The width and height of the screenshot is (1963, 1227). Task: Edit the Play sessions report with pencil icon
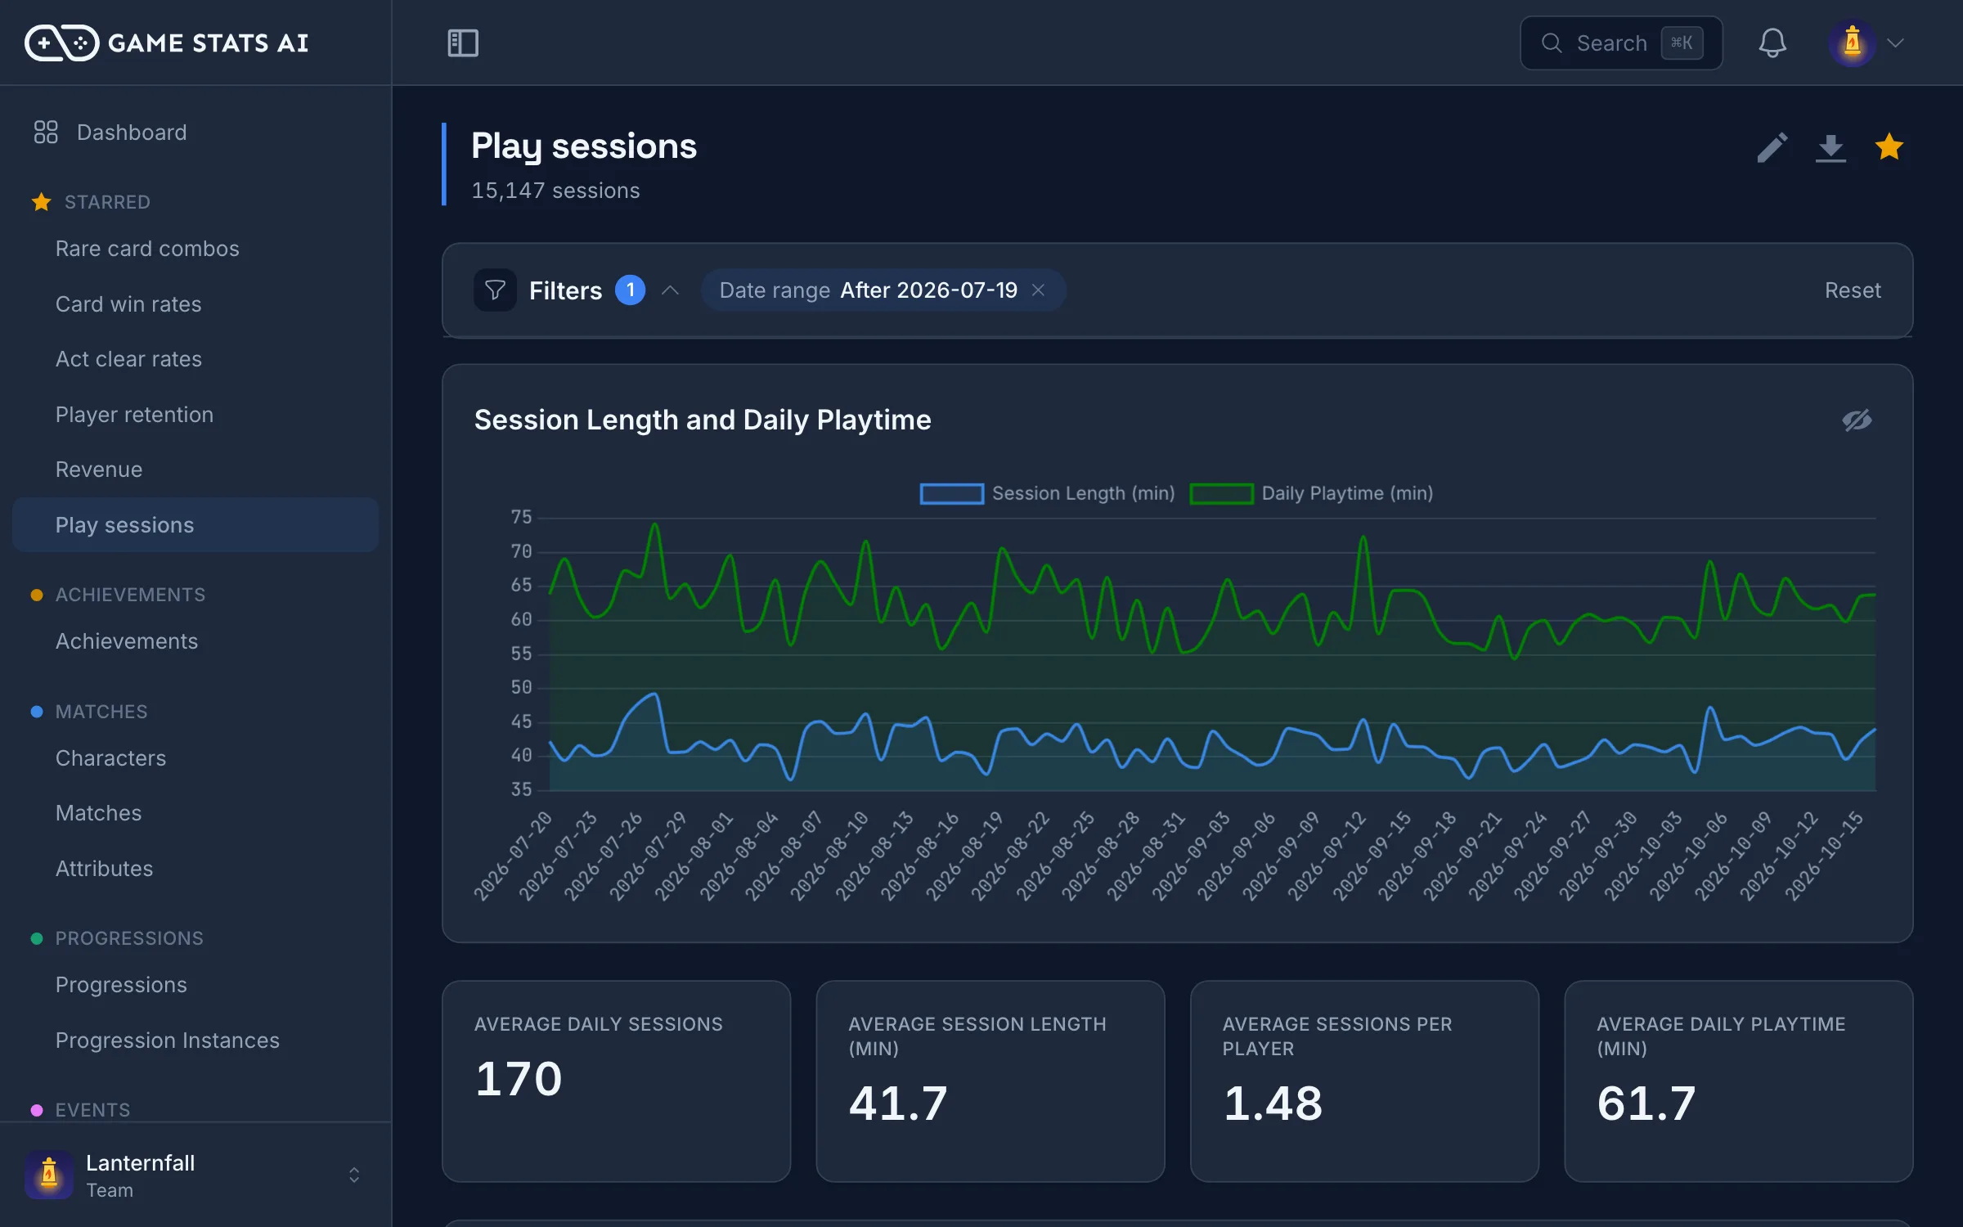(x=1772, y=147)
